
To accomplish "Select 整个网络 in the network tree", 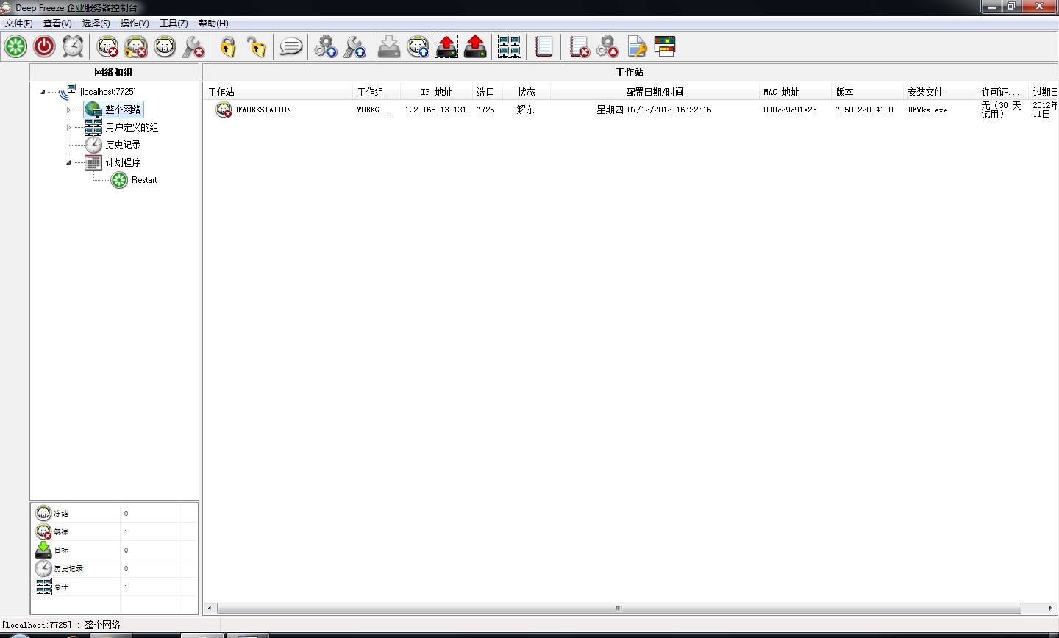I will point(123,110).
